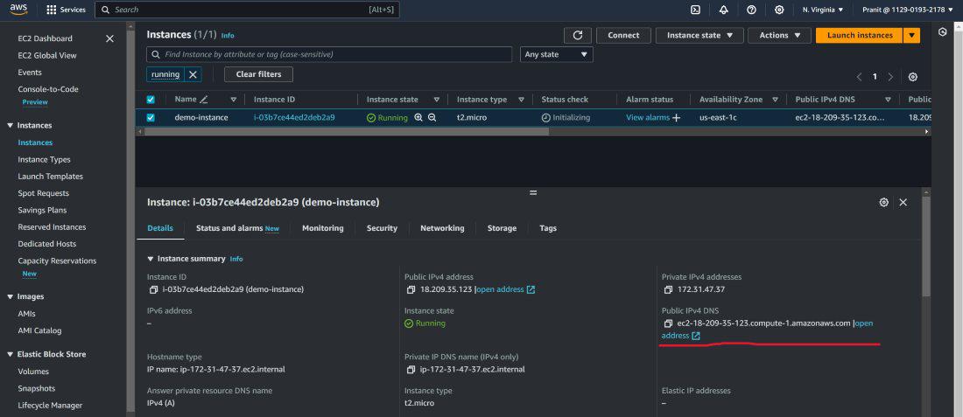Uncheck the demo-instance row checkbox

151,118
